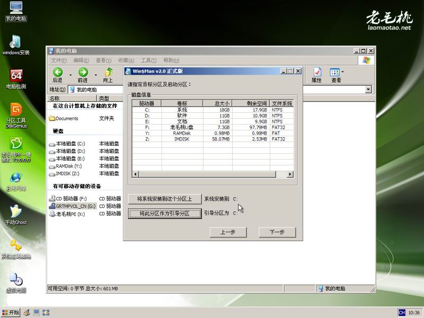The height and width of the screenshot is (318, 424).
Task: Proceed with the 下一步 button
Action: click(277, 232)
